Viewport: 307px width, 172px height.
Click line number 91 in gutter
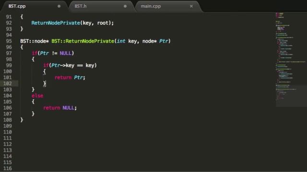(x=9, y=17)
